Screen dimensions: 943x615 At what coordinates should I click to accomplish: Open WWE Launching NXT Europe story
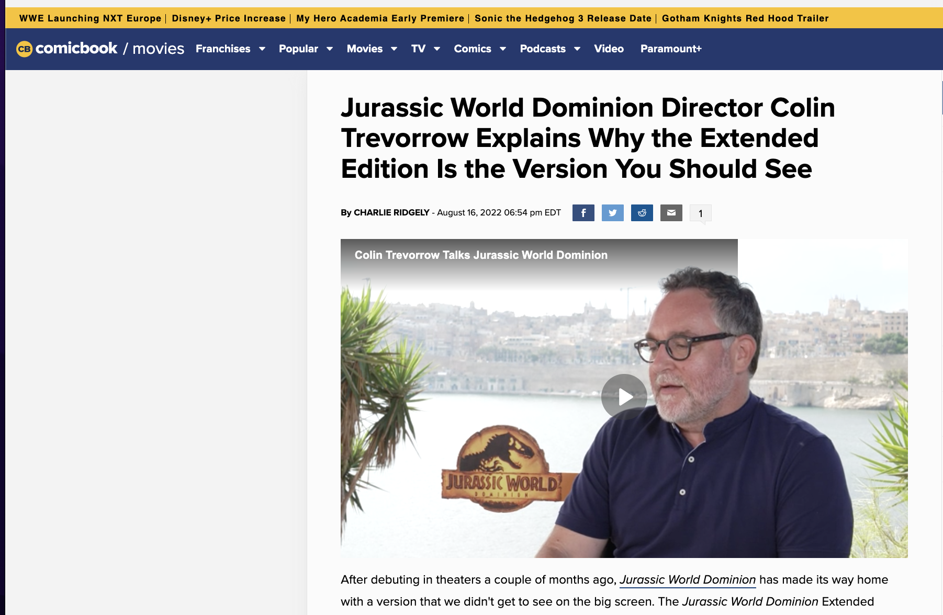point(90,18)
